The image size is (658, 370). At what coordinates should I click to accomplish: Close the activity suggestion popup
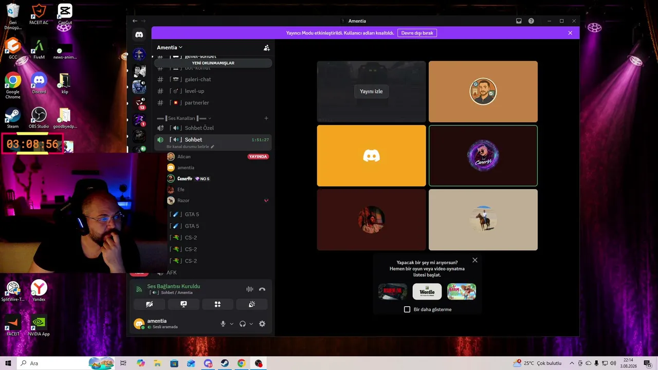coord(475,260)
